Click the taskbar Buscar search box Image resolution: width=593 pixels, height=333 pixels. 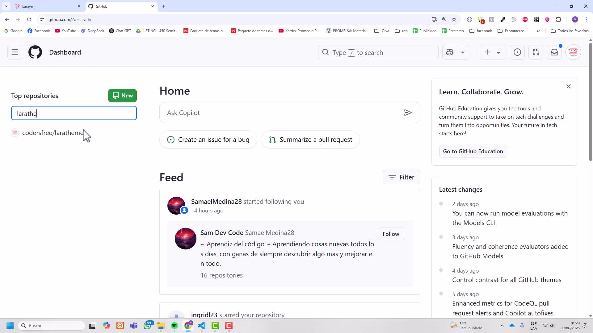pos(52,326)
